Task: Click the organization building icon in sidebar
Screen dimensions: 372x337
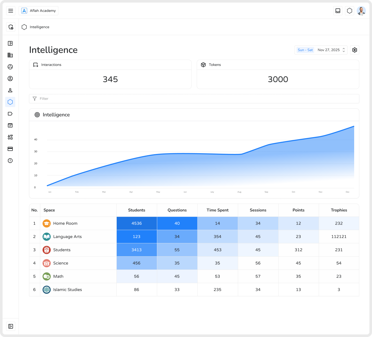Action: pos(10,55)
